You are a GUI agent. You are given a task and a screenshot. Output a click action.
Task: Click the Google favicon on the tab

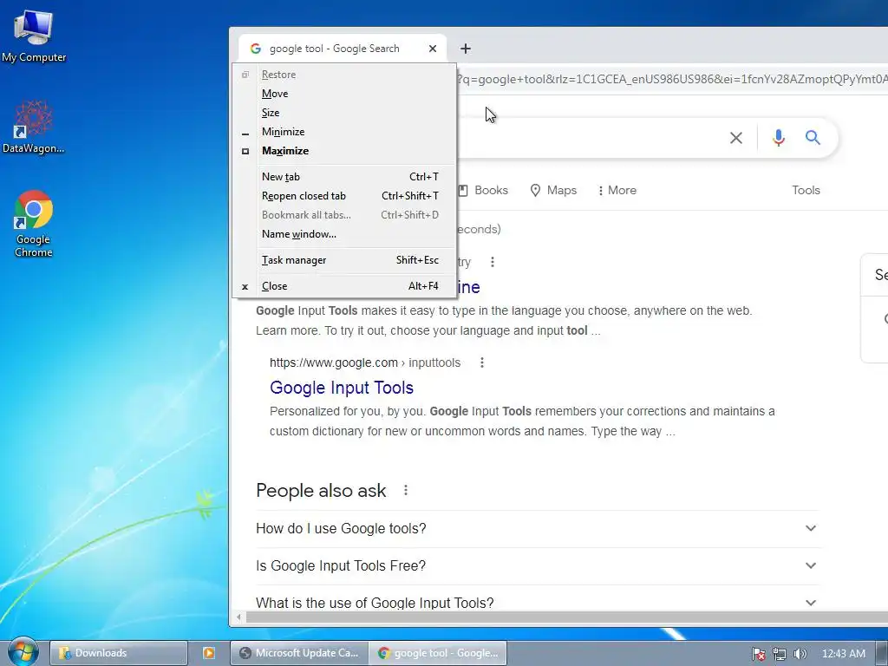(256, 49)
